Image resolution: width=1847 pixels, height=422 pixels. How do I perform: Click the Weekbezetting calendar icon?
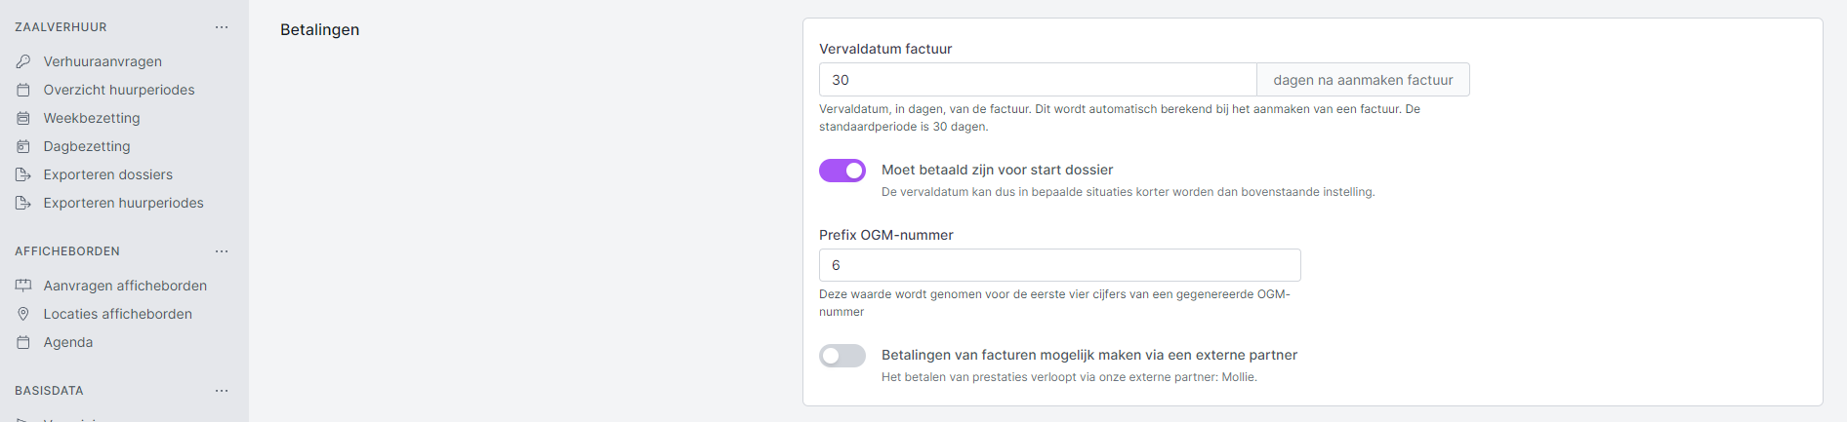[23, 118]
